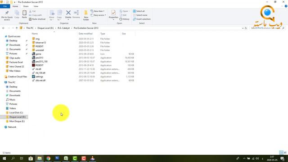This screenshot has width=288, height=162.
Task: Click This PC in address breadcrumb
Action: pos(30,28)
